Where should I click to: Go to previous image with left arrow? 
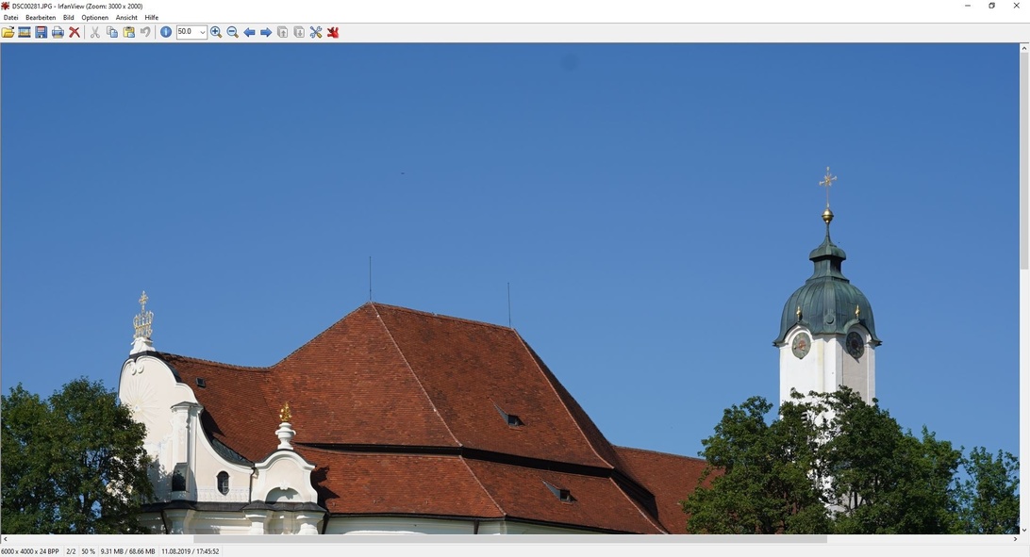pos(249,32)
